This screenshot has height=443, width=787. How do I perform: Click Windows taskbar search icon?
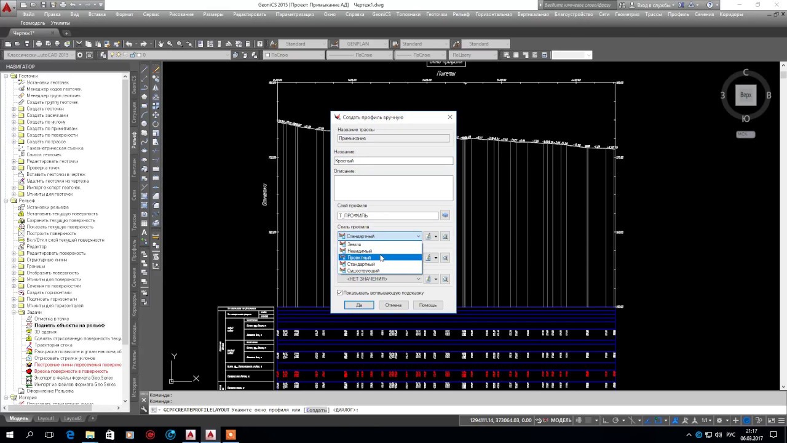tap(30, 435)
